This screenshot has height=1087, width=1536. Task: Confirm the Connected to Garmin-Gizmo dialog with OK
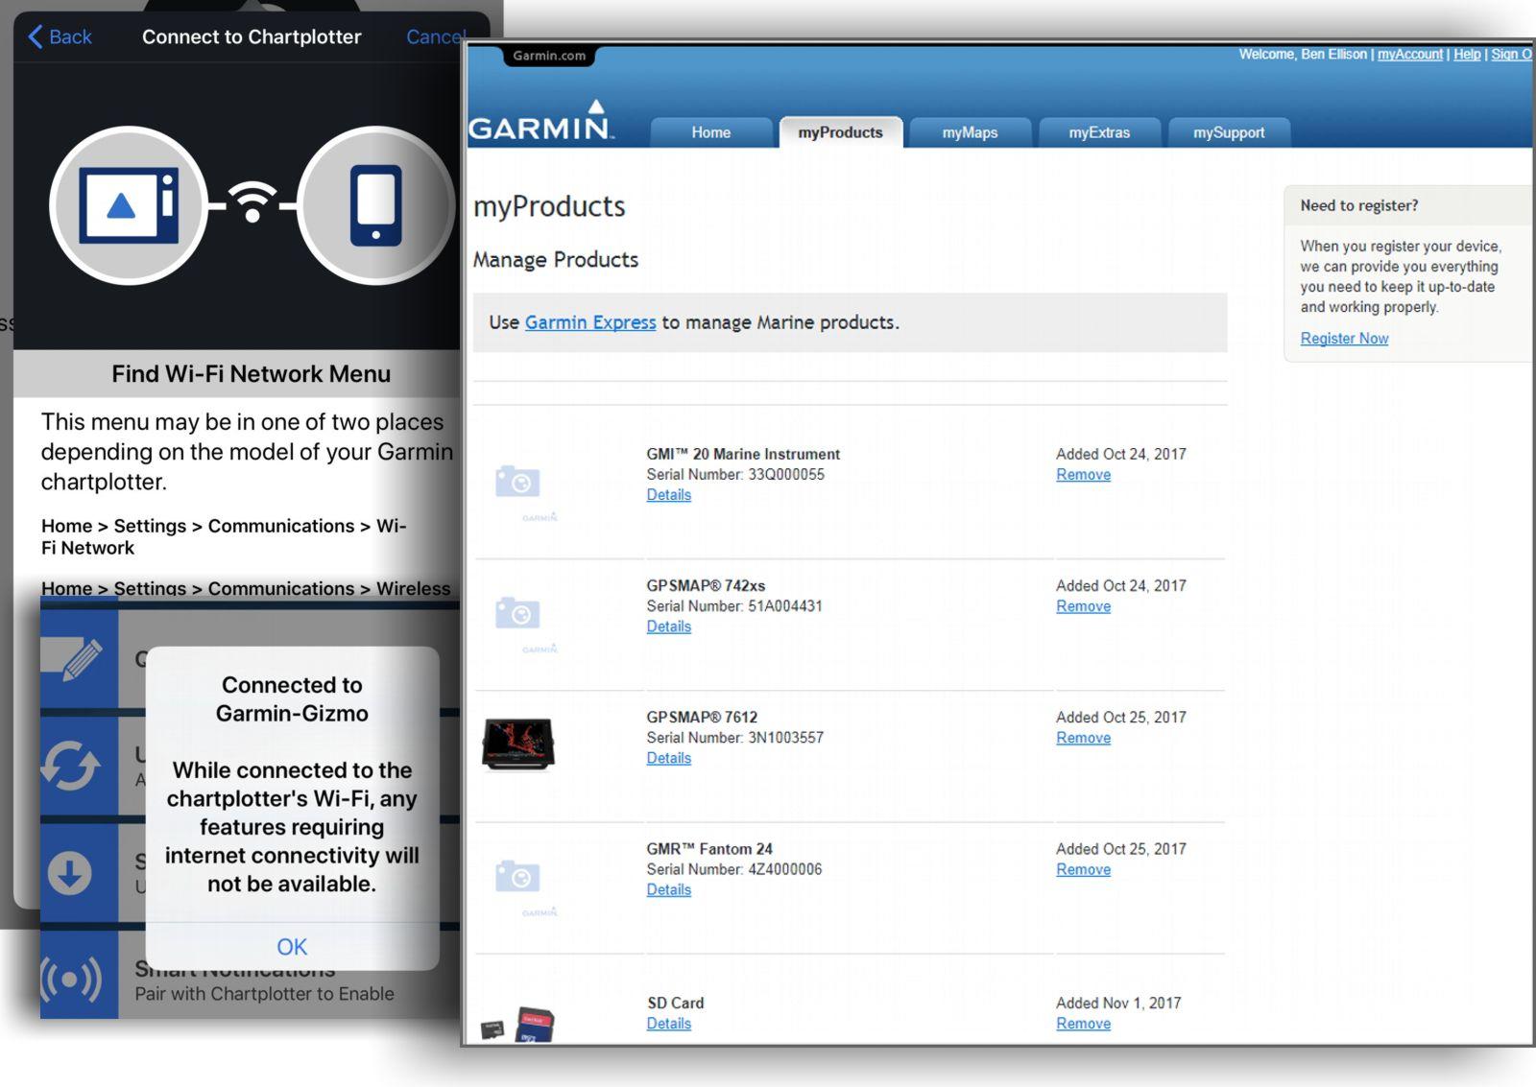pos(292,946)
